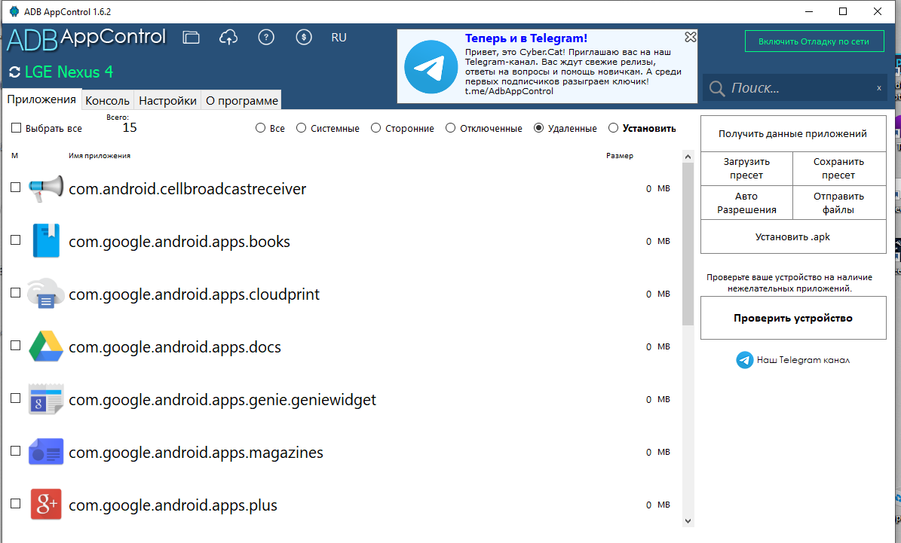Open the Консоль tab
The width and height of the screenshot is (901, 543).
point(108,100)
